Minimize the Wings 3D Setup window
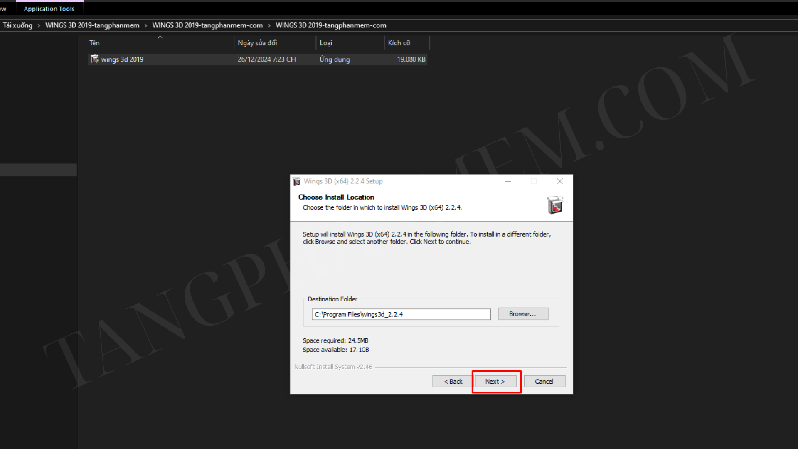This screenshot has width=798, height=449. (x=508, y=181)
